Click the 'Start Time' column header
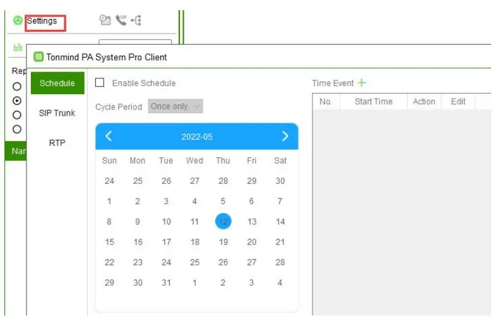 (x=374, y=101)
